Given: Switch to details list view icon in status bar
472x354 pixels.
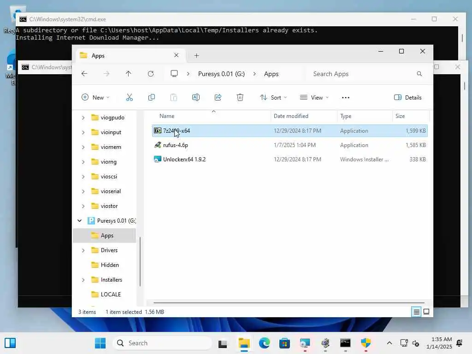Looking at the screenshot, I should [x=416, y=312].
